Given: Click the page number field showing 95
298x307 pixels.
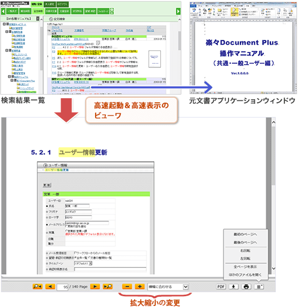Looking at the screenshot, I should coord(62,287).
